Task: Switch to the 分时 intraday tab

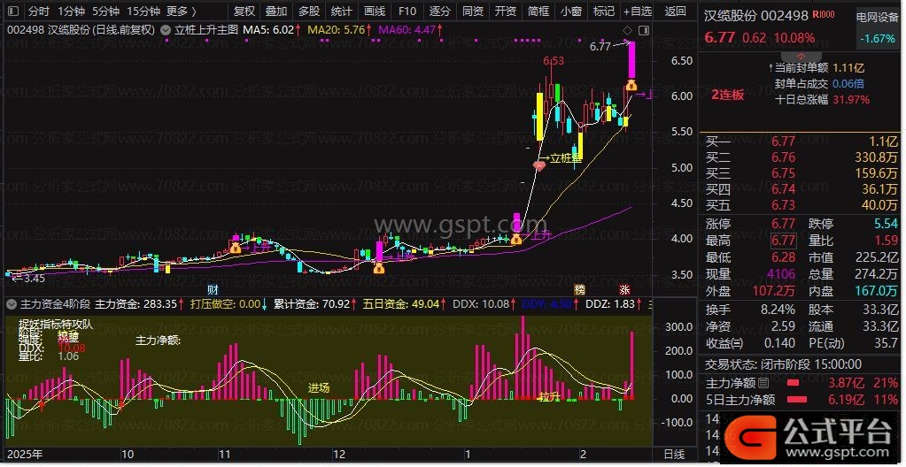Action: 38,11
